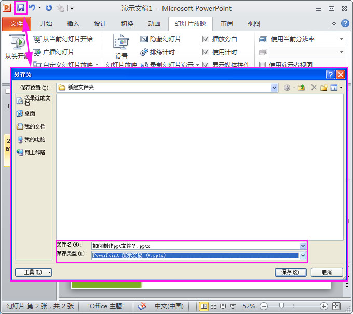This screenshot has height=314, width=353.
Task: Open the 工具 menu button
Action: click(x=33, y=273)
